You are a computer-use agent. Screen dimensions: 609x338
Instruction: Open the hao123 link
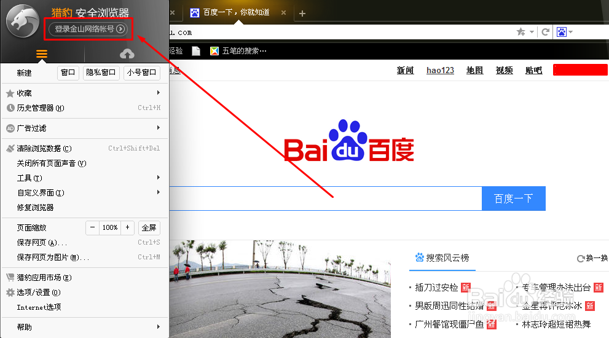coord(440,70)
